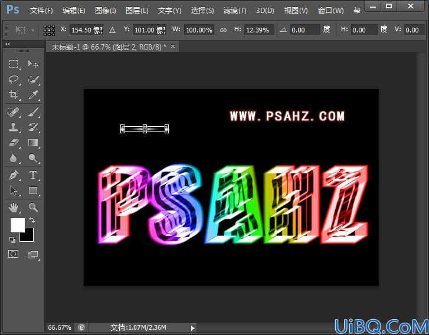429x335 pixels.
Task: Click the rotation angle icon
Action: tap(283, 30)
